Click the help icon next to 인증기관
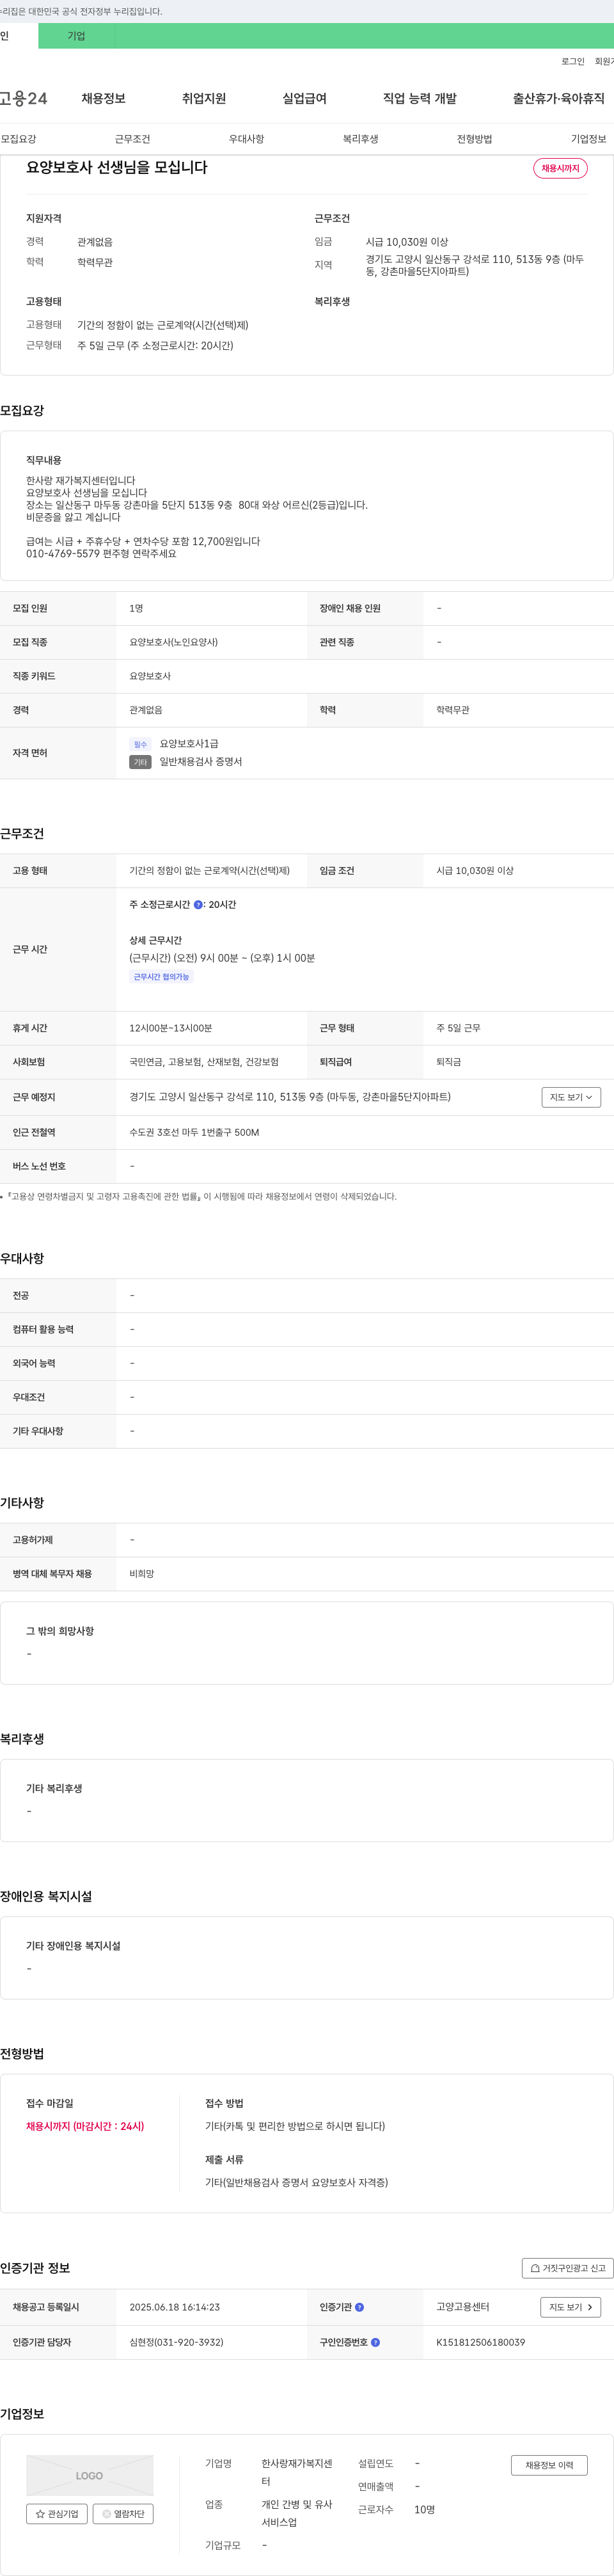614x2576 pixels. pyautogui.click(x=359, y=2307)
